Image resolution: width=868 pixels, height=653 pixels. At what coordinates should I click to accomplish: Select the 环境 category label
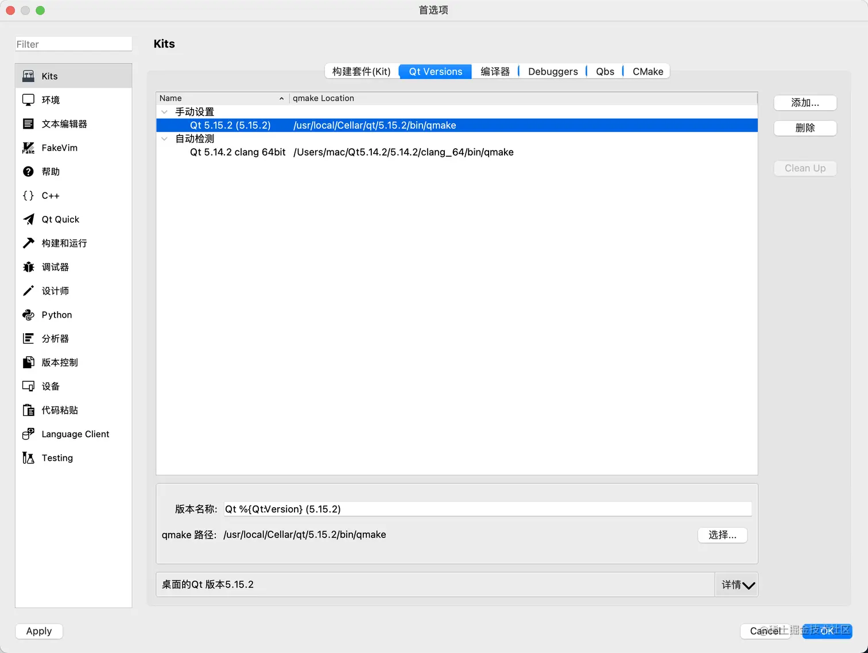[x=51, y=100]
